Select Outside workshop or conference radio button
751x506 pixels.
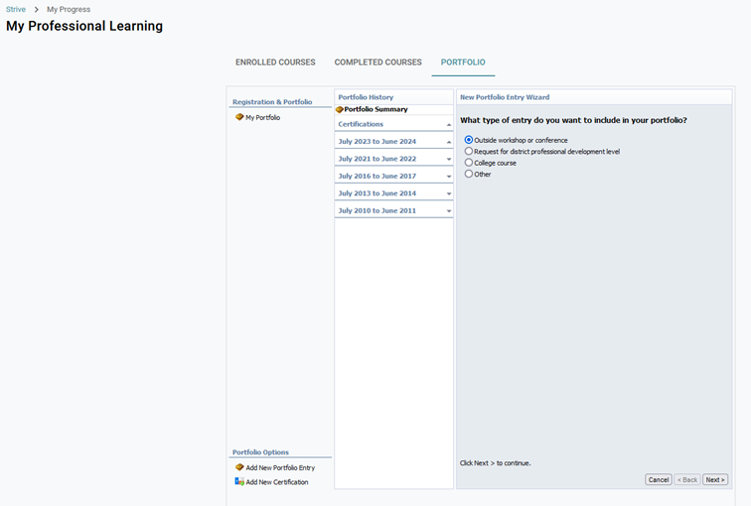pos(469,140)
